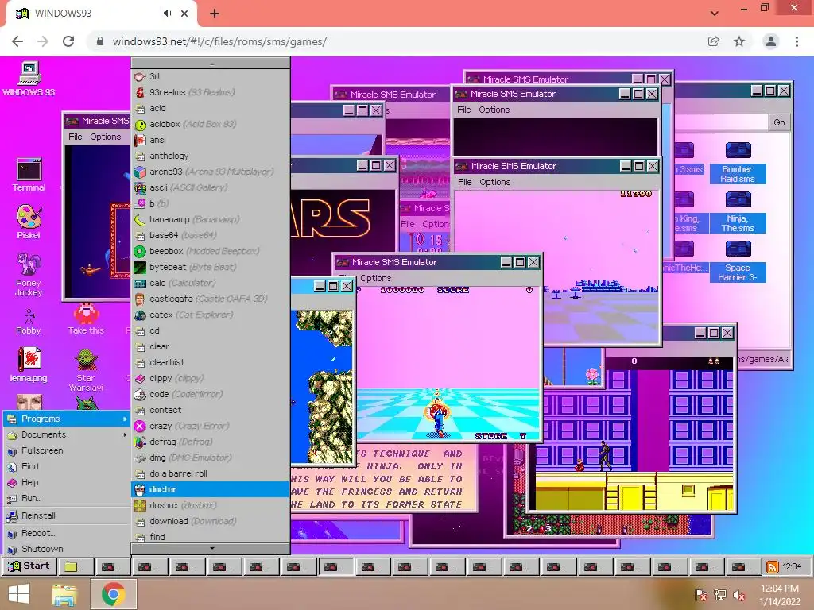Click the Windows Start logo button
The height and width of the screenshot is (610, 814).
coord(19,594)
